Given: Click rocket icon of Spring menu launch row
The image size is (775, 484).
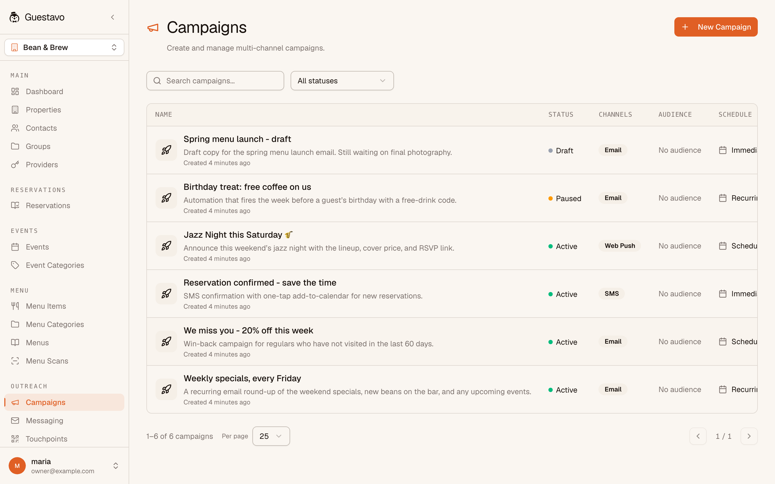Looking at the screenshot, I should pyautogui.click(x=166, y=150).
